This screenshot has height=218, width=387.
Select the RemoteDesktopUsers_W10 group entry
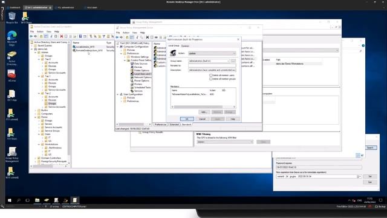click(x=88, y=50)
